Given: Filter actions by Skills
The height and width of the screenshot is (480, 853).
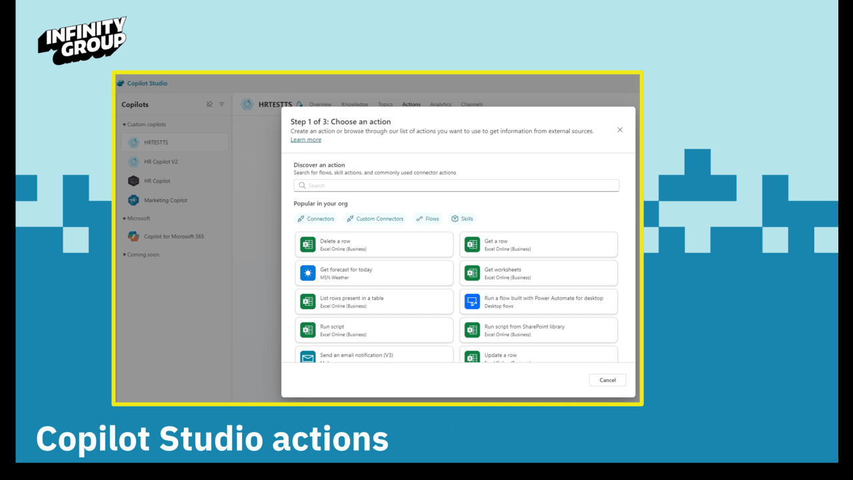Looking at the screenshot, I should tap(462, 219).
